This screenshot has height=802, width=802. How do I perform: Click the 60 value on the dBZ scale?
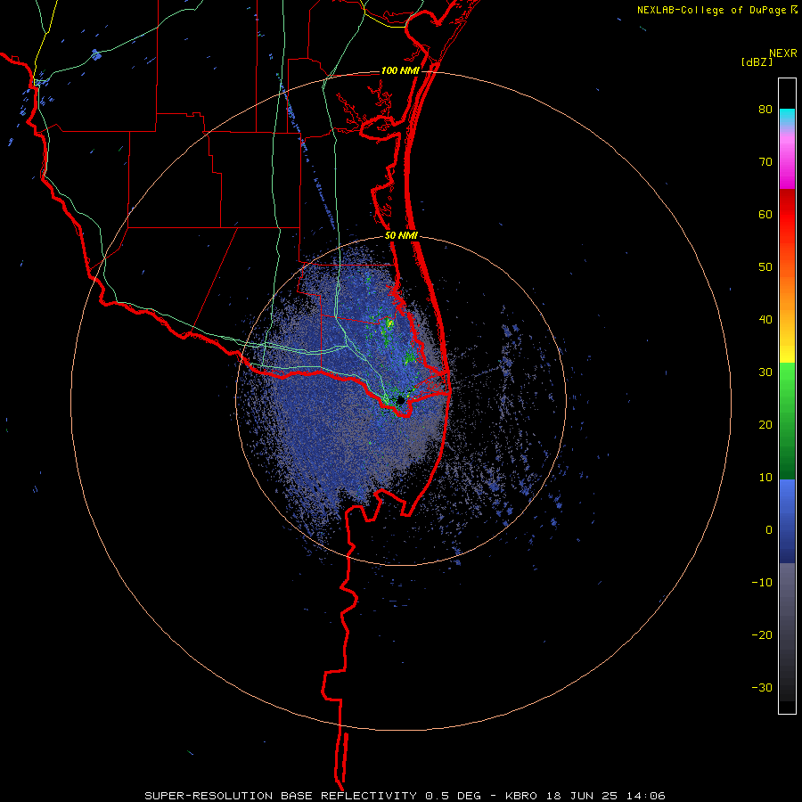765,214
